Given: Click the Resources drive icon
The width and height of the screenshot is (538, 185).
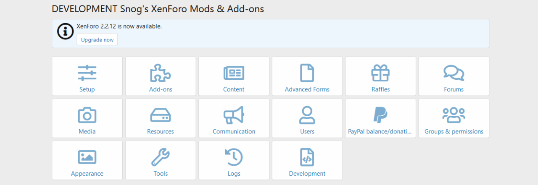Looking at the screenshot, I should point(161,115).
